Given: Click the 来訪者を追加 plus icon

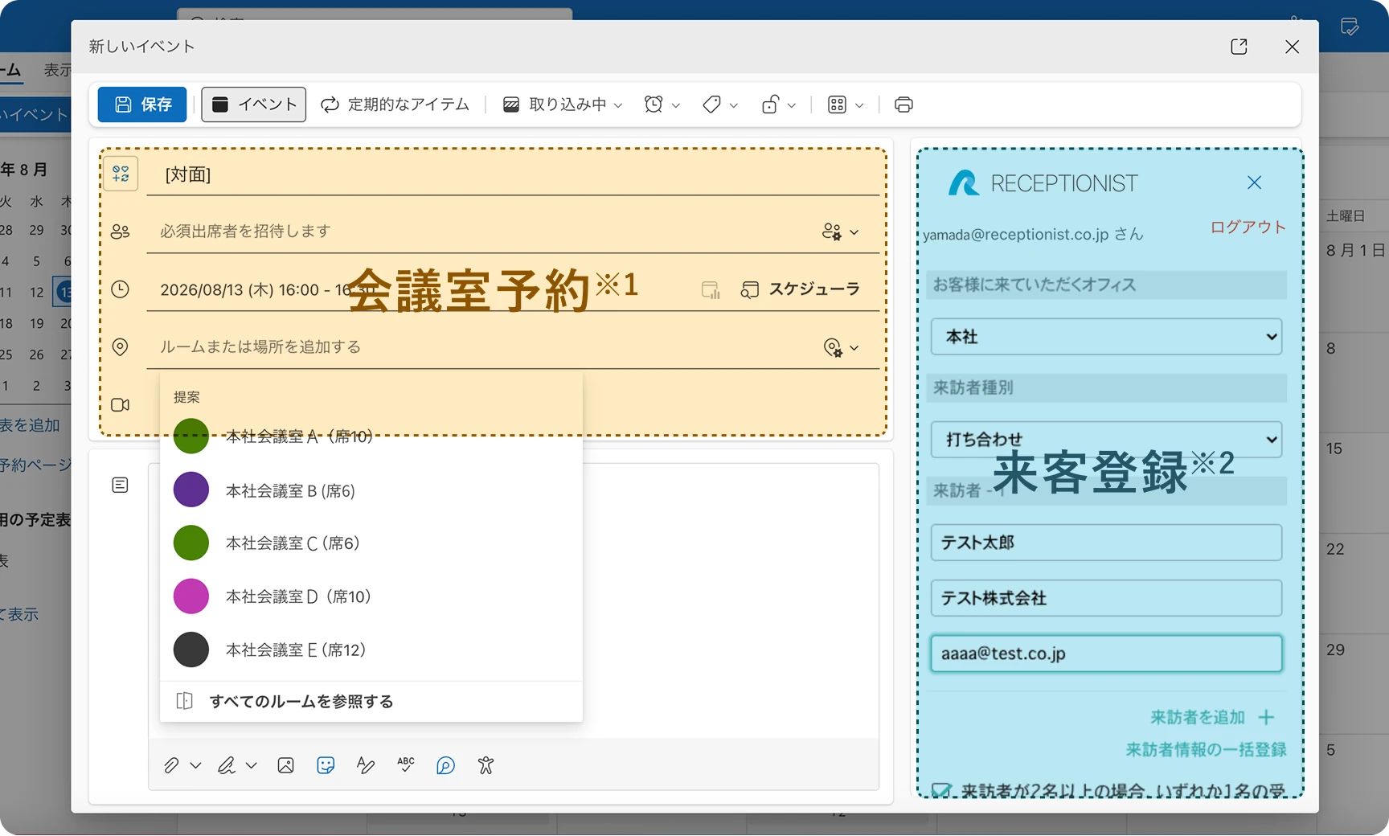Looking at the screenshot, I should click(x=1266, y=717).
